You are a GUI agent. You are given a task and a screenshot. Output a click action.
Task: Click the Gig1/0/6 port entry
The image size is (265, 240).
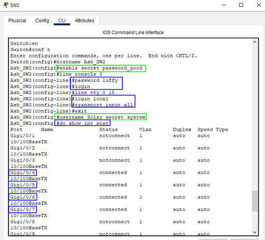pyautogui.click(x=23, y=197)
